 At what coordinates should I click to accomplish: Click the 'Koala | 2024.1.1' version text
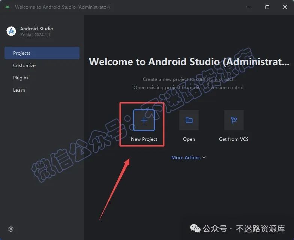point(35,35)
